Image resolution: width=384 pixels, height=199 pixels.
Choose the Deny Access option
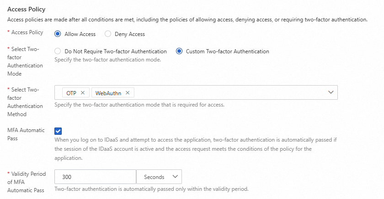[x=108, y=34]
